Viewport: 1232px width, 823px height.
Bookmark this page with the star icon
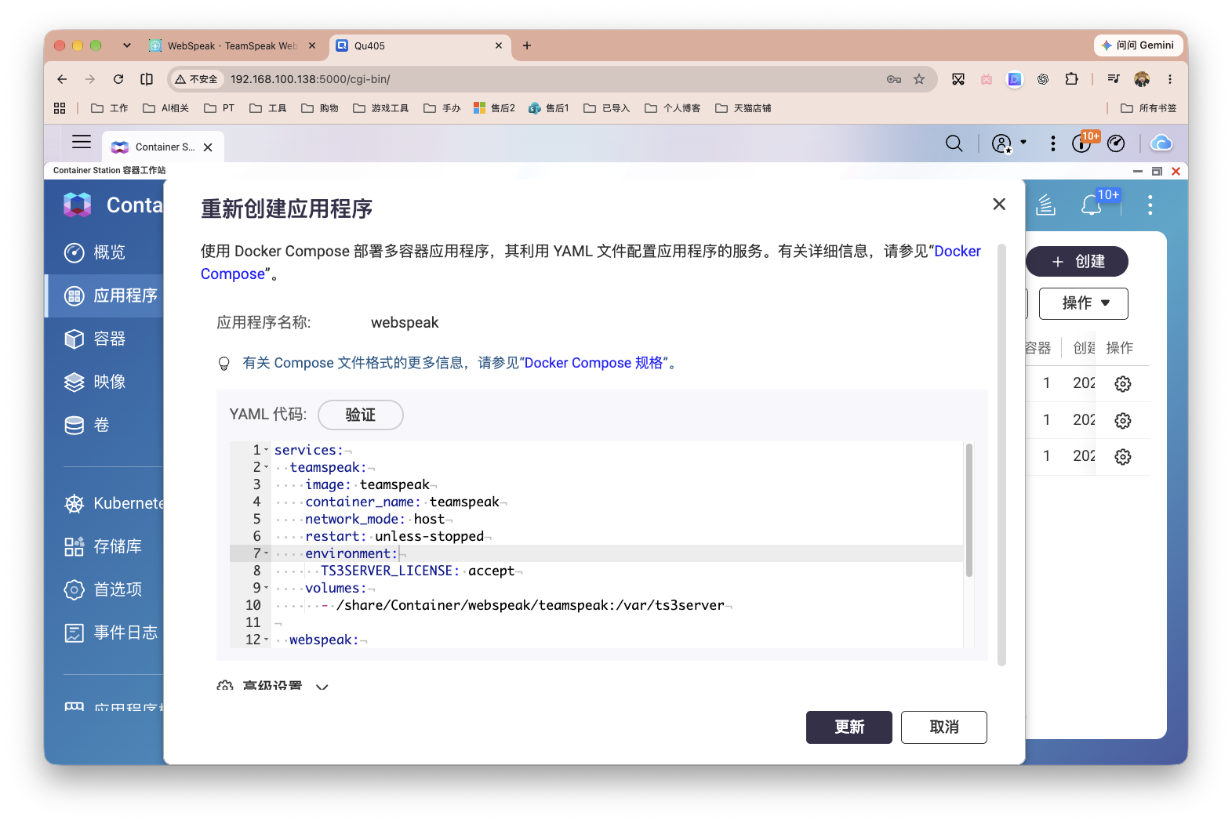click(919, 79)
